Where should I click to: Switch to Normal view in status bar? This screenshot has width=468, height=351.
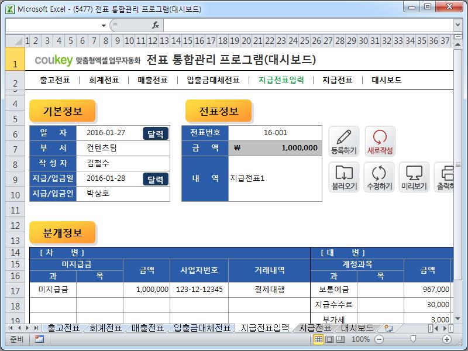coord(318,339)
